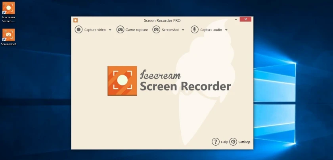Select Icecream Screen desktop shortcut icon
The width and height of the screenshot is (333, 160).
pyautogui.click(x=8, y=8)
